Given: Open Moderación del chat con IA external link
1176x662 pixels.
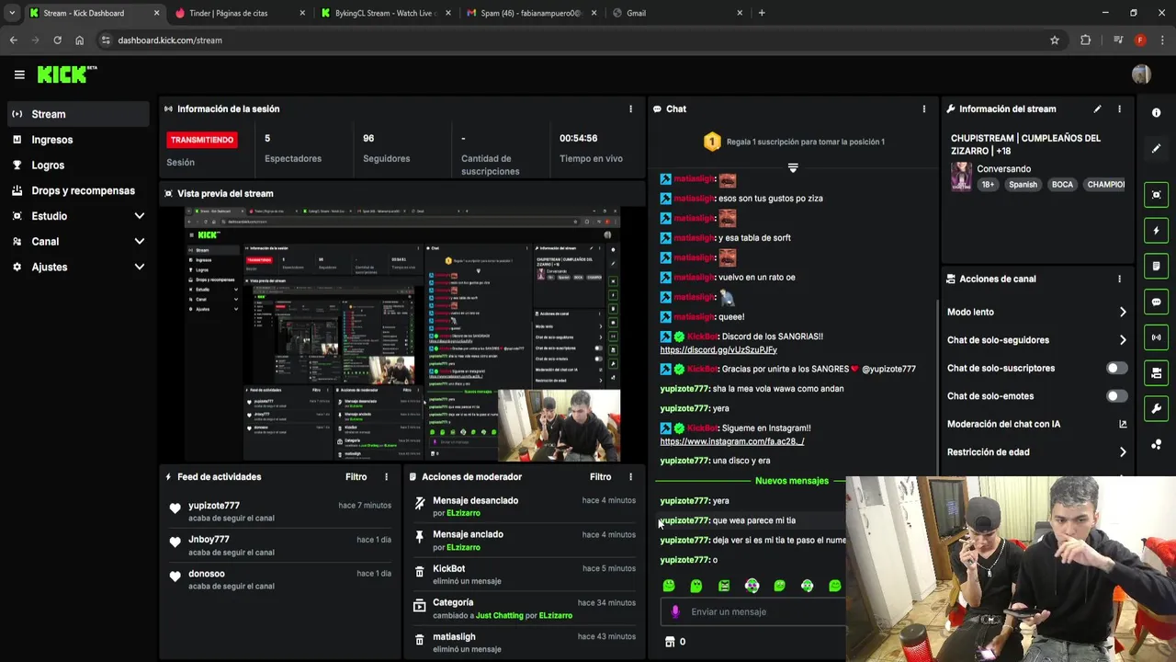Looking at the screenshot, I should pyautogui.click(x=1123, y=424).
